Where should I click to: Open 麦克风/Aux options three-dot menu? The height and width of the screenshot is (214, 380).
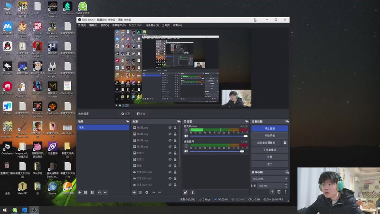186,131
